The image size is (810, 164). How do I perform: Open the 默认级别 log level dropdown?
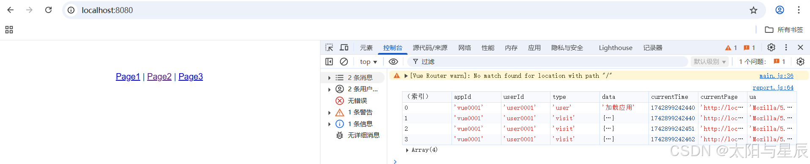coord(710,61)
